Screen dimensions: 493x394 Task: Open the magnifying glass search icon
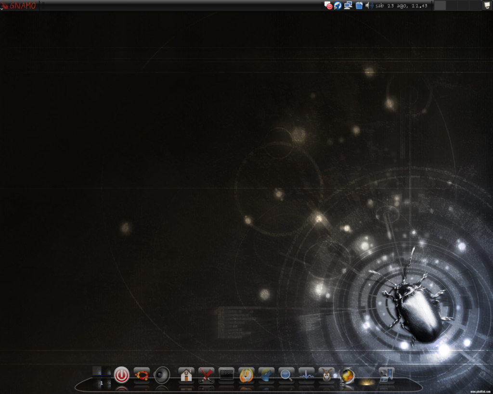[x=286, y=374]
